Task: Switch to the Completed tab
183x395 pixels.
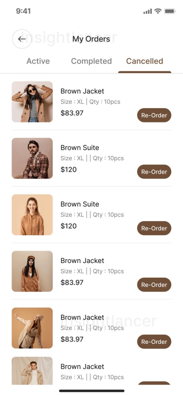Action: click(91, 61)
